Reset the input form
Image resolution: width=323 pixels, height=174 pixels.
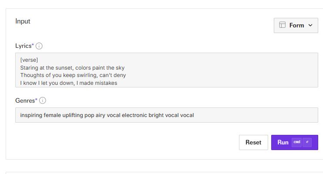click(x=253, y=142)
